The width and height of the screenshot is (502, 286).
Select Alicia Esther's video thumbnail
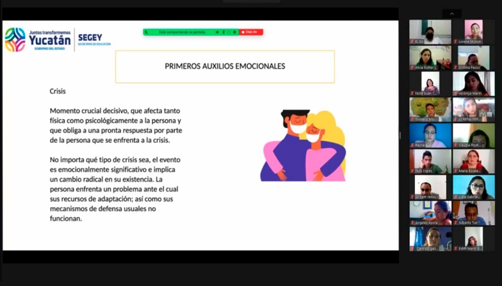click(x=430, y=57)
